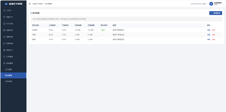Edit the 晚班 shift row
This screenshot has height=112, width=226.
tap(209, 39)
